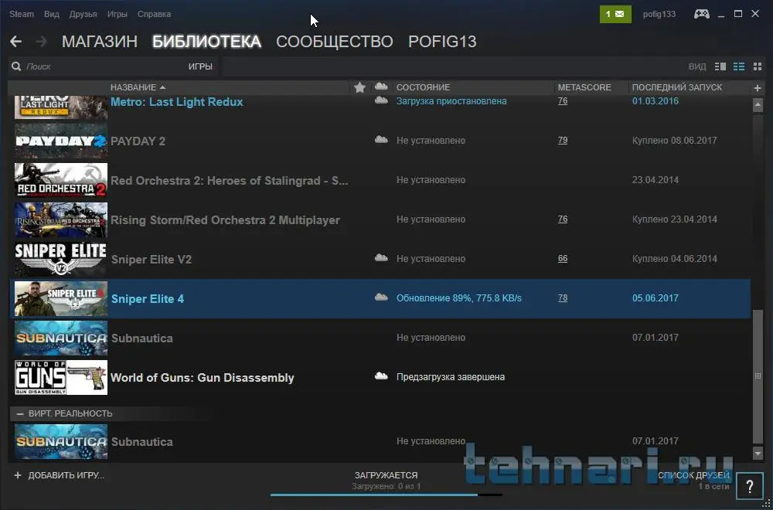Open Metascore 76 link for Rising Storm

tap(563, 219)
